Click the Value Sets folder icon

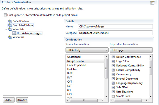10,29
